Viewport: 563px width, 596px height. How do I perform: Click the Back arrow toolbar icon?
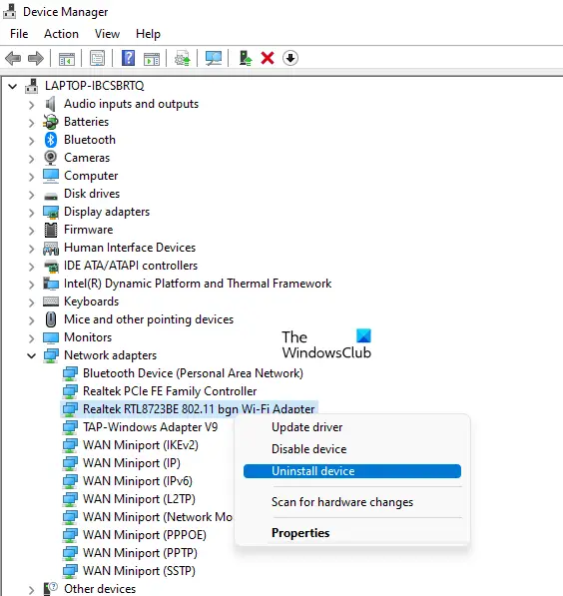(13, 59)
